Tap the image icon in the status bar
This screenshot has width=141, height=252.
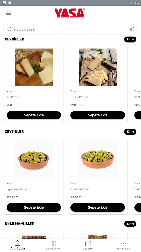click(x=4, y=3)
